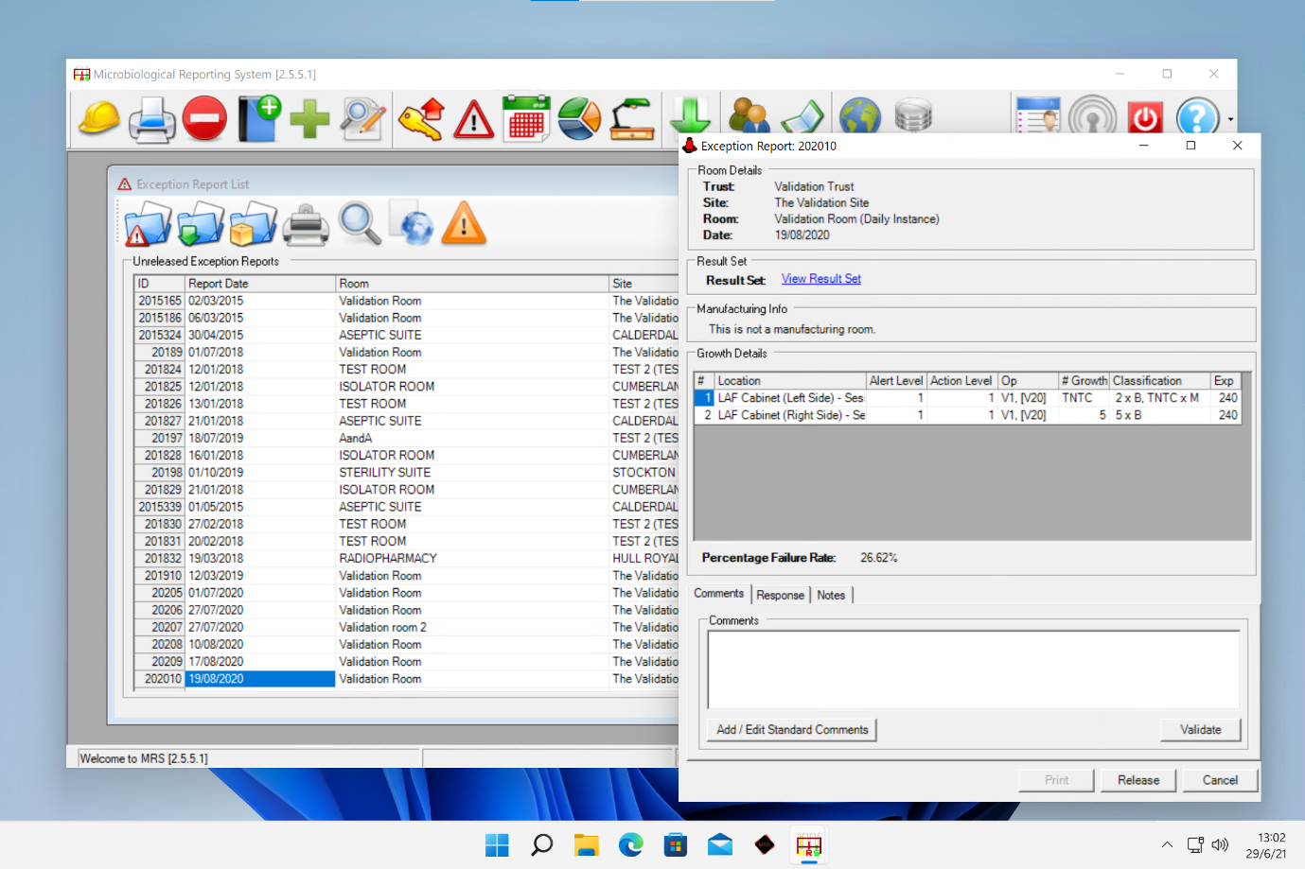Click the yellow hard hat toolbar icon

click(x=98, y=119)
